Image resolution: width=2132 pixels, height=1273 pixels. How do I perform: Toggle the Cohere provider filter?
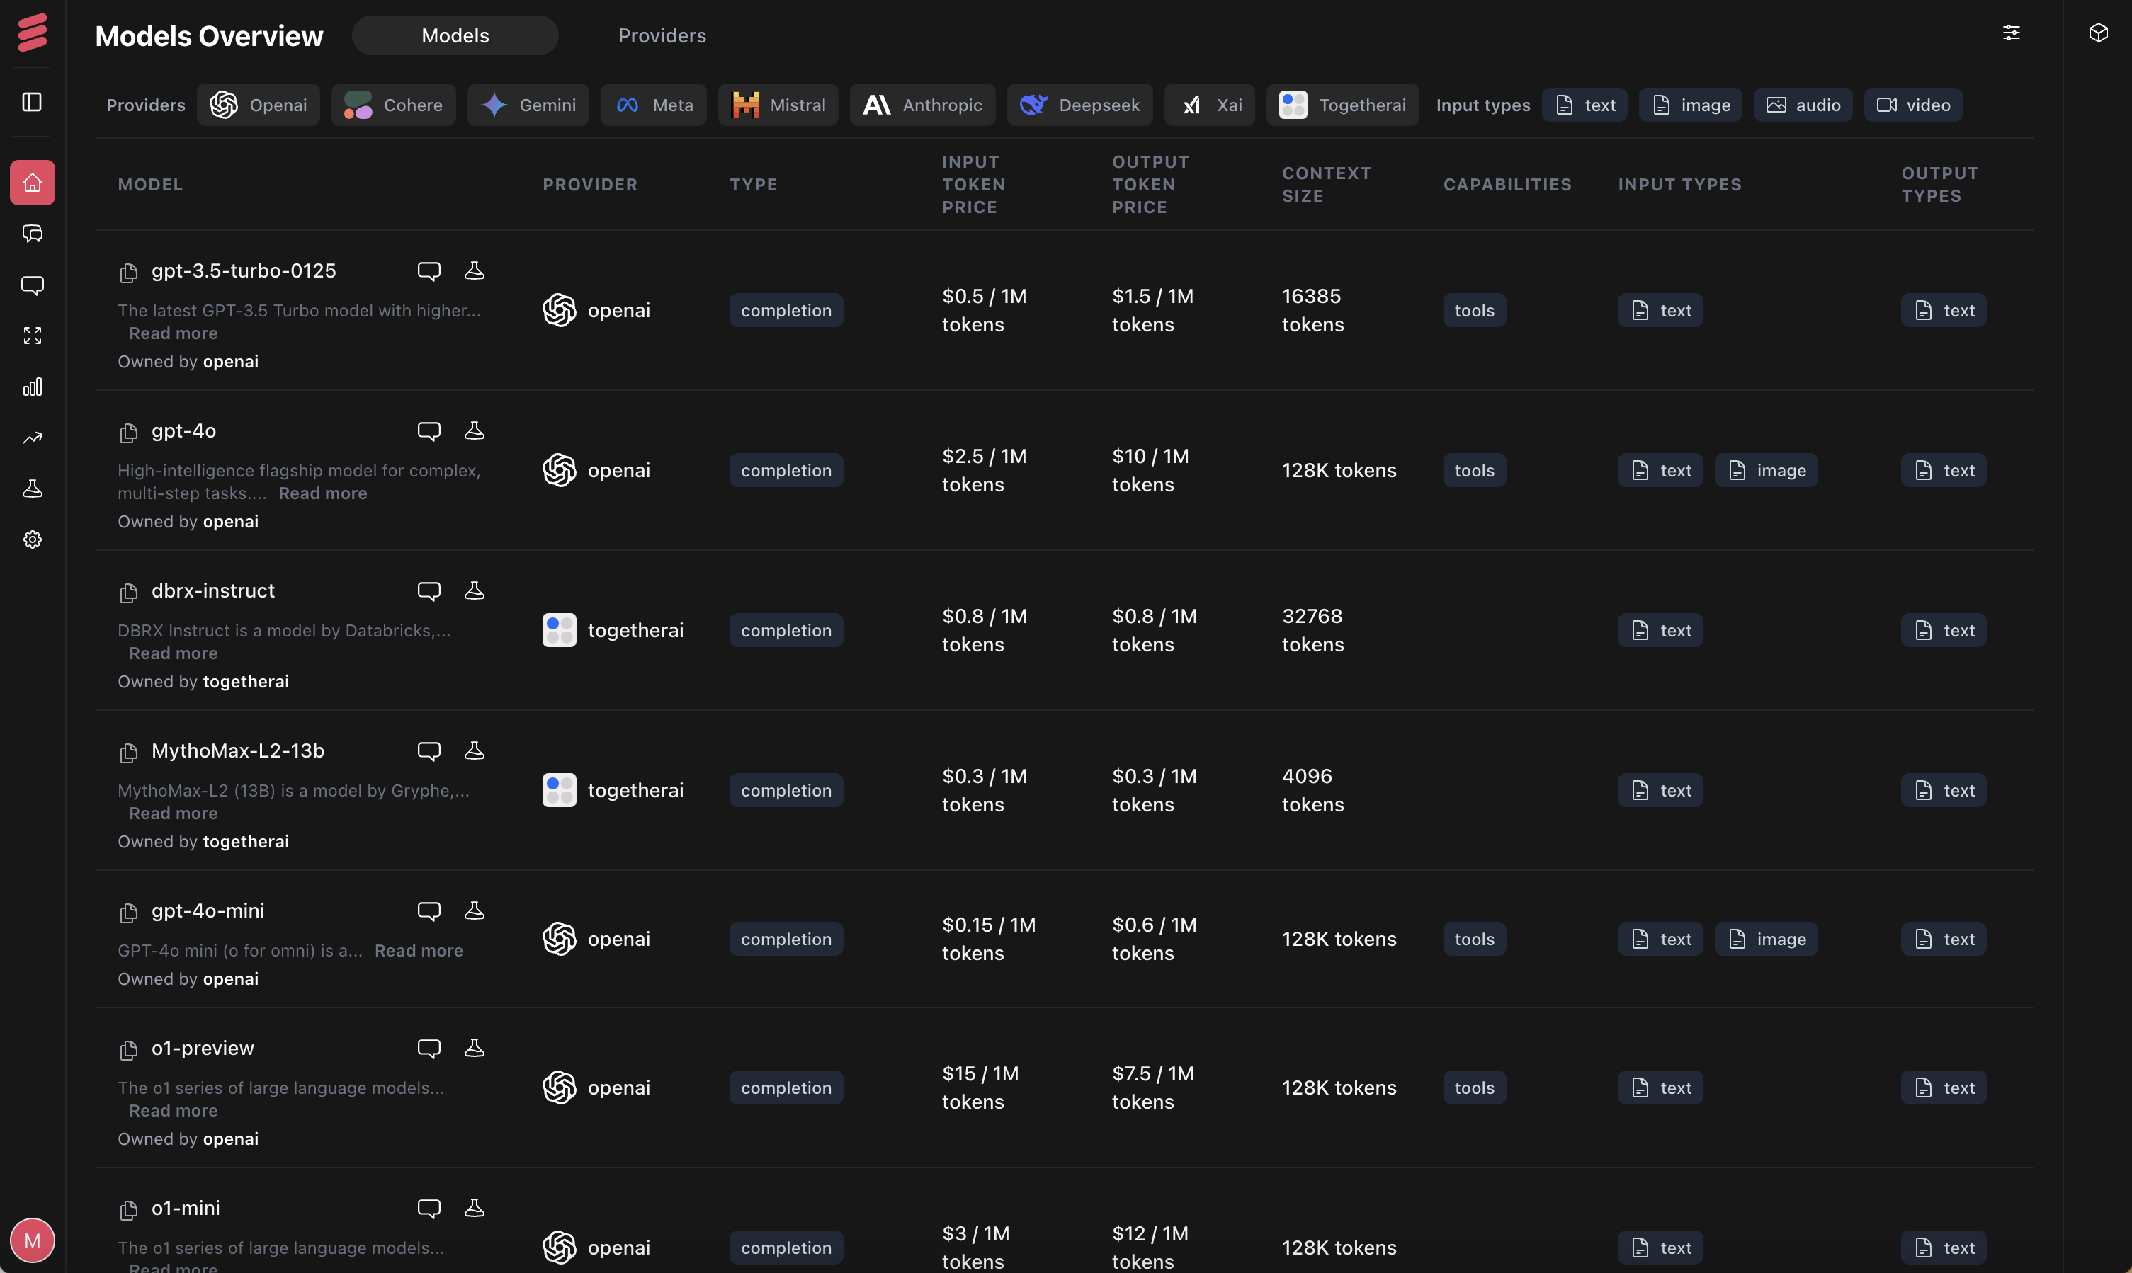[x=394, y=105]
